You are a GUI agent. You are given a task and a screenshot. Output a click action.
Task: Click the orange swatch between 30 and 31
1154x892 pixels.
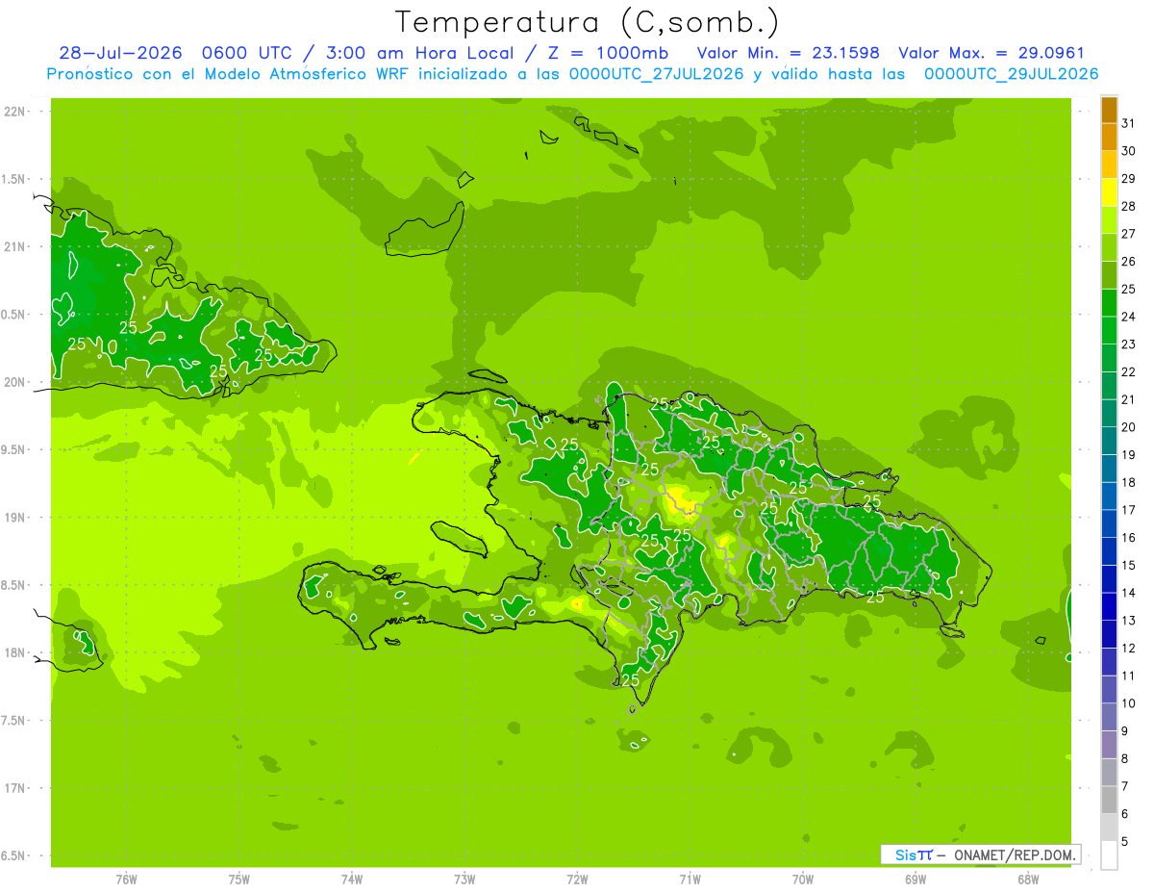pos(1109,138)
